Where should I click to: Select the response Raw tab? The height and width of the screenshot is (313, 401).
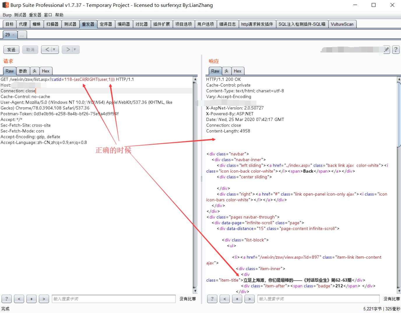tap(215, 71)
